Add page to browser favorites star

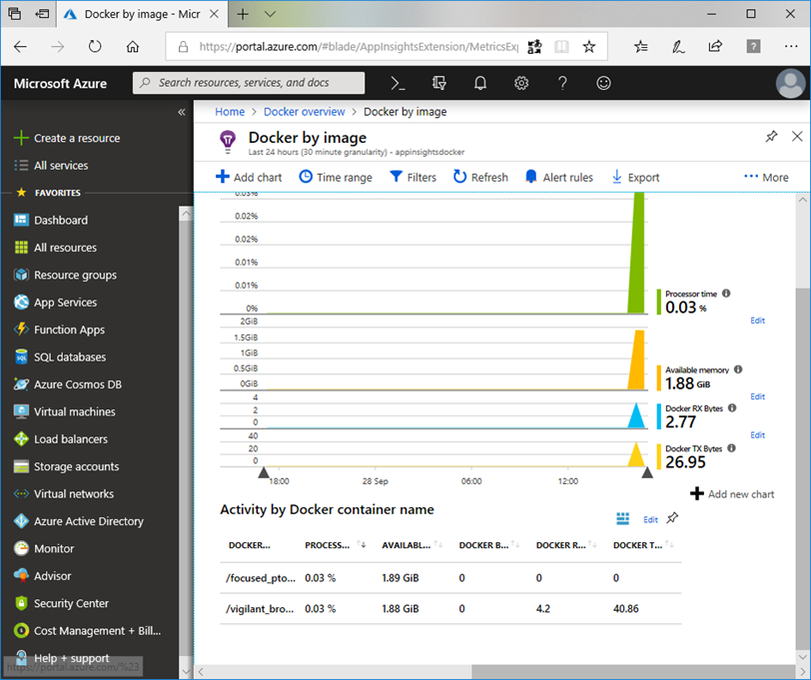click(x=589, y=47)
